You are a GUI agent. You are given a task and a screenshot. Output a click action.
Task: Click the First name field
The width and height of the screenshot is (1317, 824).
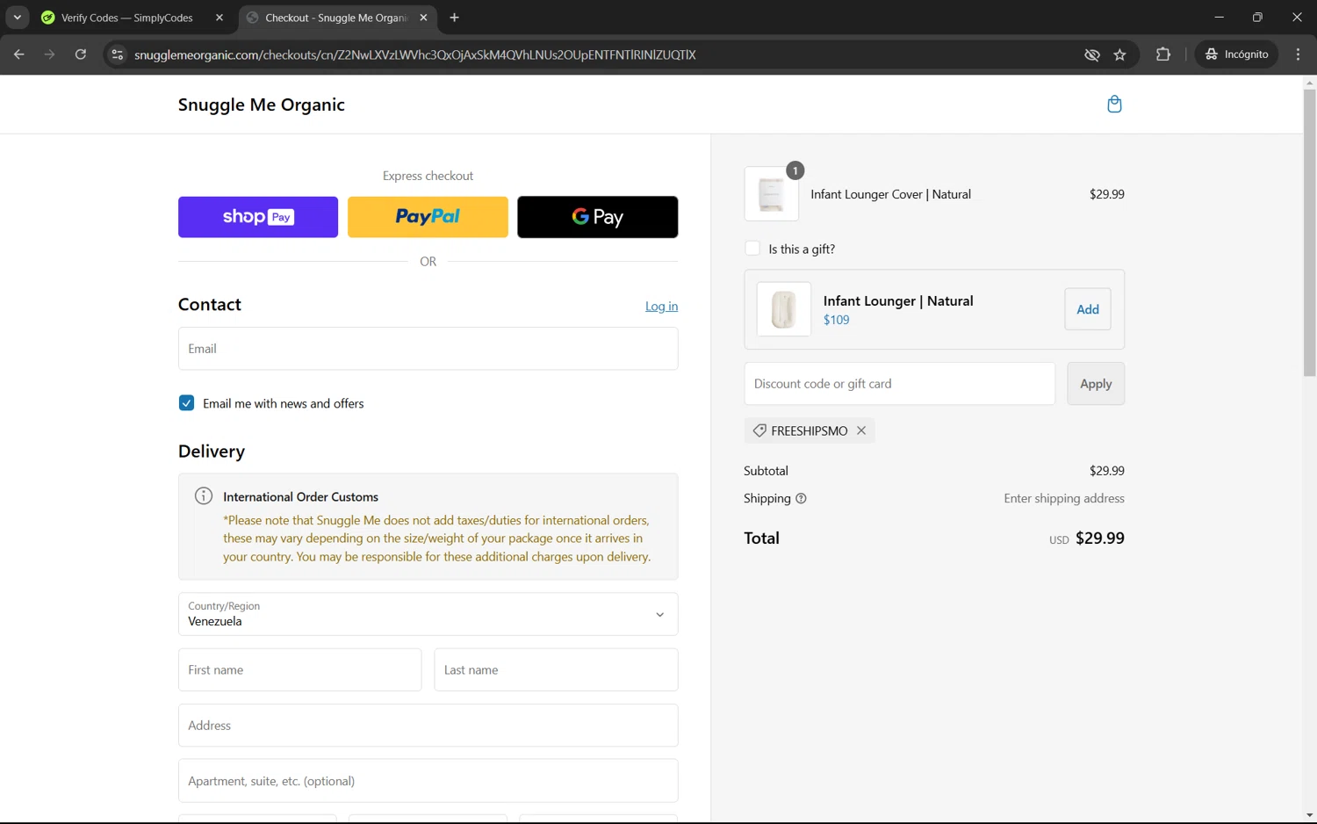point(299,669)
